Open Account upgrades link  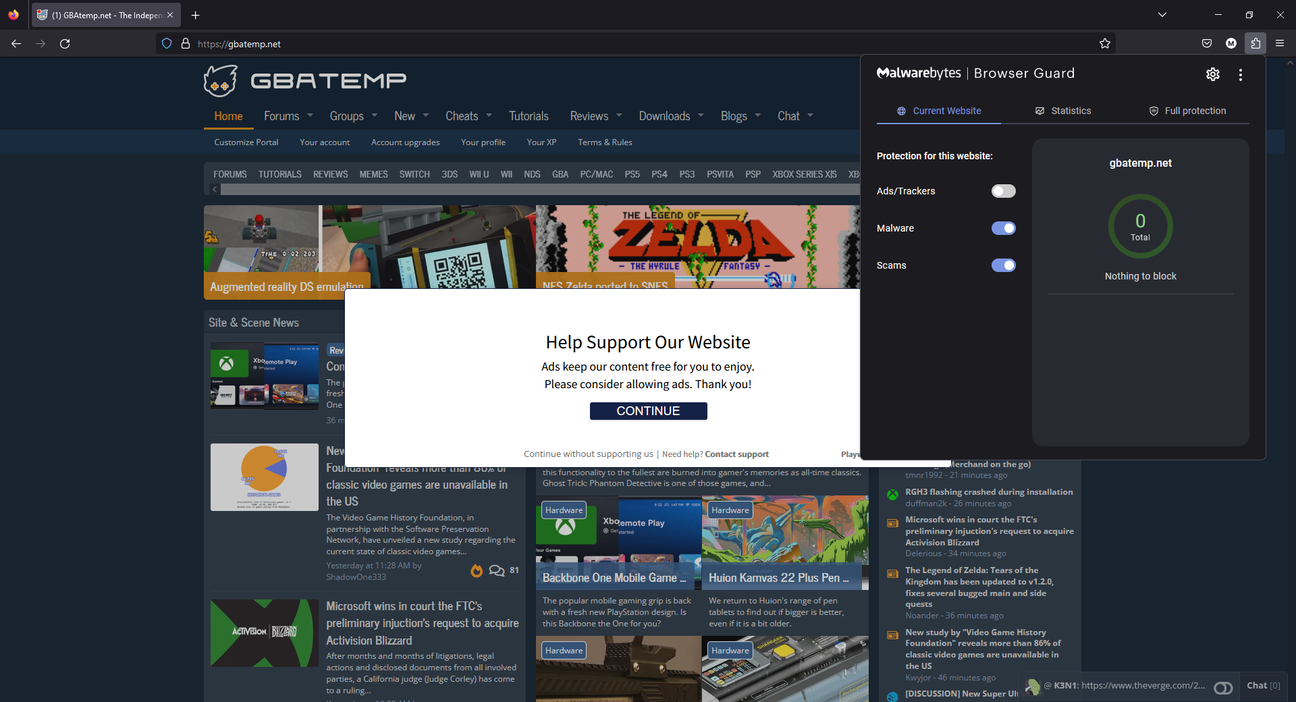406,142
